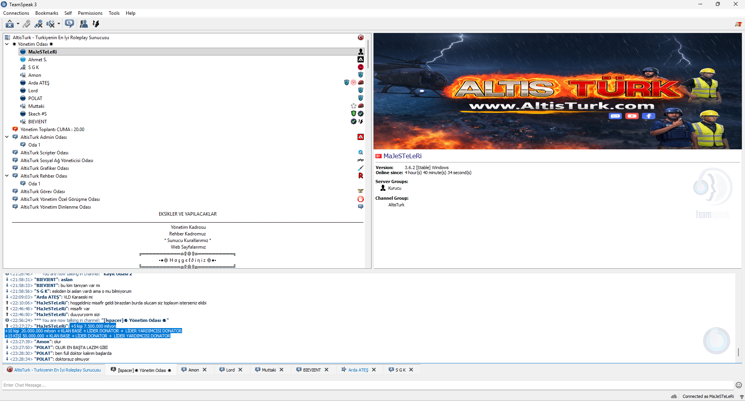The height and width of the screenshot is (401, 745).
Task: Click the Turkish flag server icon in the tree
Action: (x=361, y=38)
